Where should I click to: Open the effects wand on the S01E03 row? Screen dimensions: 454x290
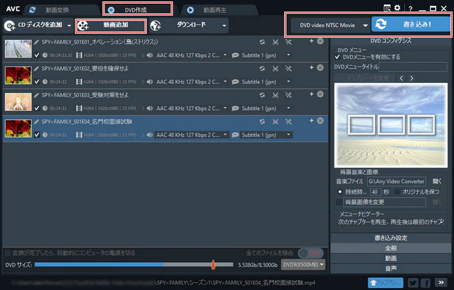pyautogui.click(x=289, y=95)
